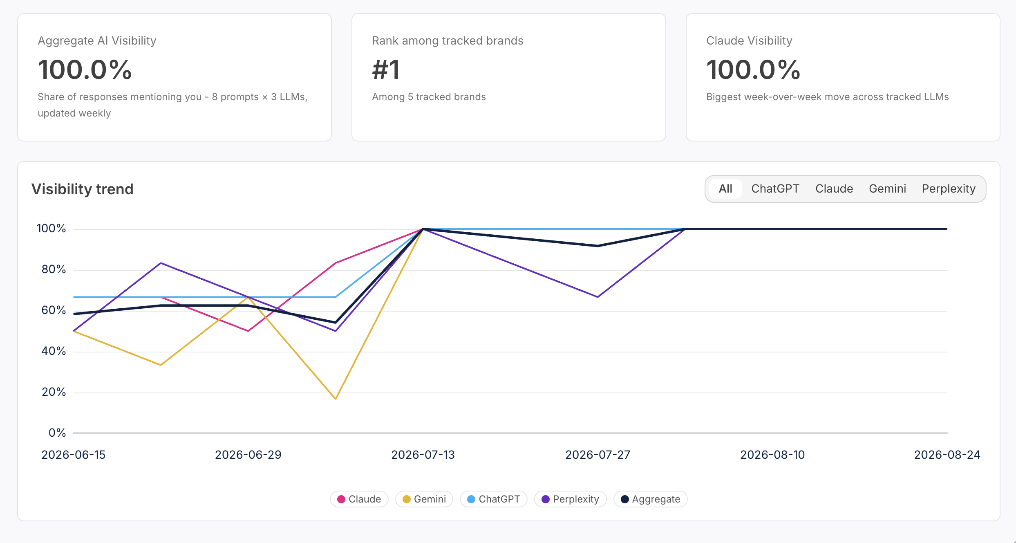
Task: Click the 2026-07-13 axis date label
Action: click(423, 455)
